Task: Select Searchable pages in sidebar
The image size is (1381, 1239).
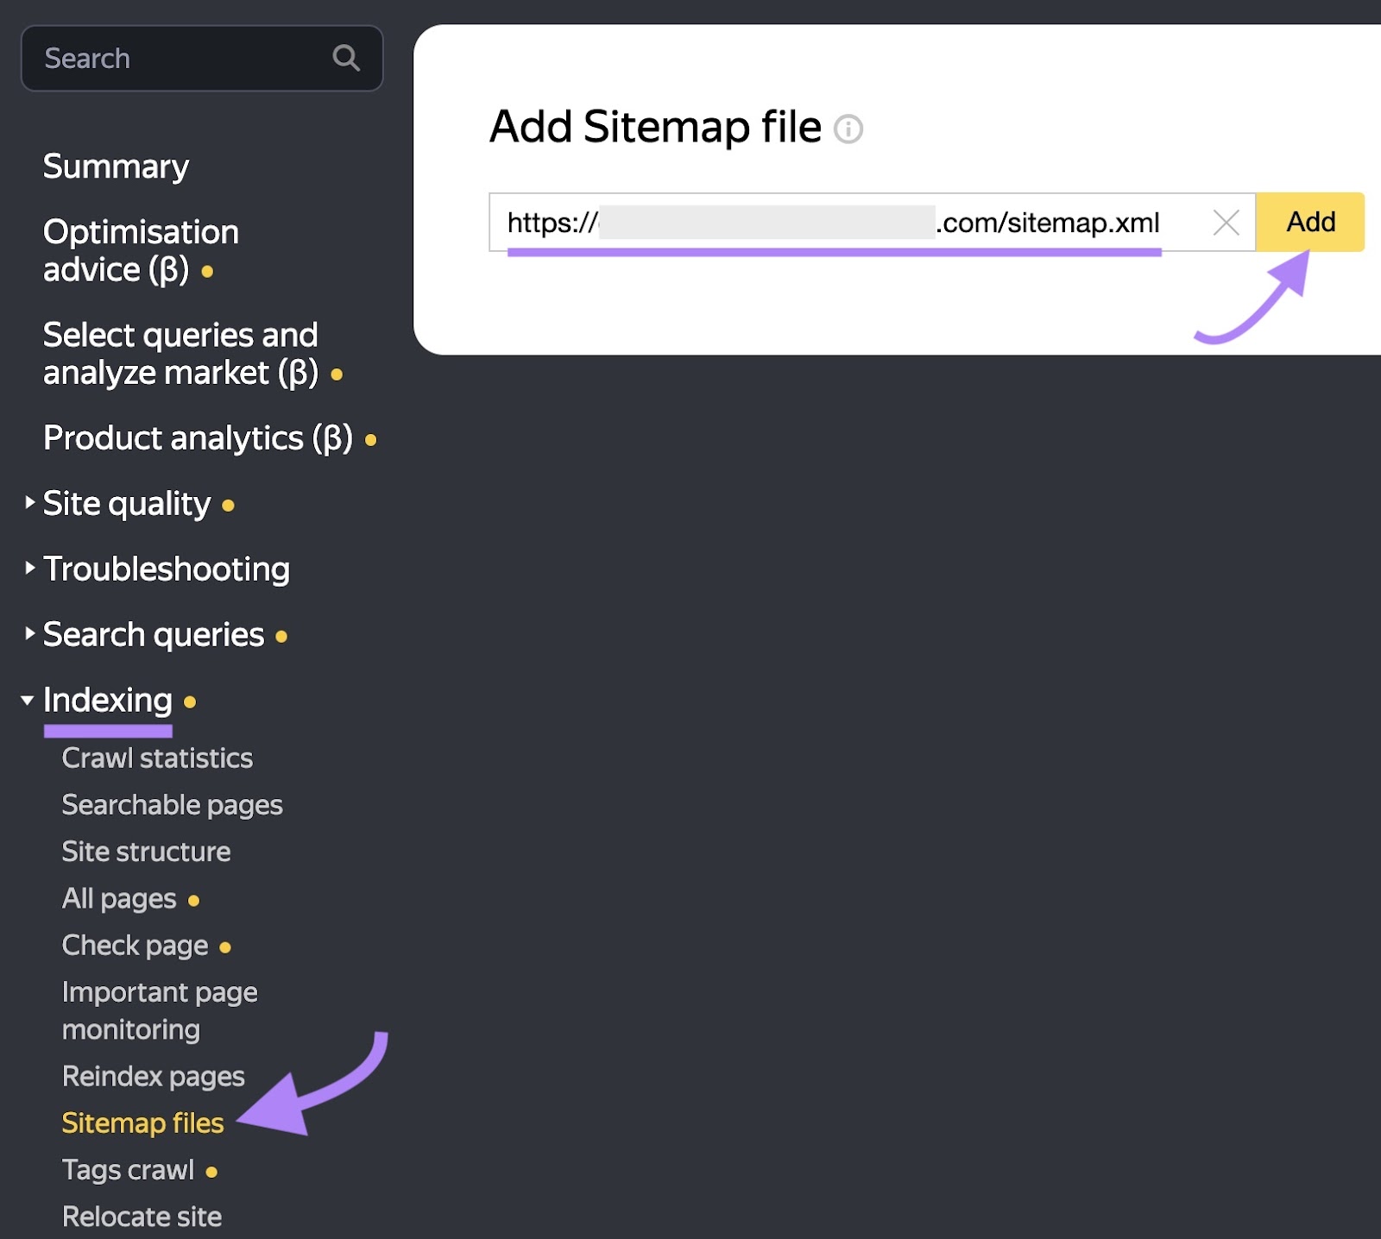Action: click(172, 805)
